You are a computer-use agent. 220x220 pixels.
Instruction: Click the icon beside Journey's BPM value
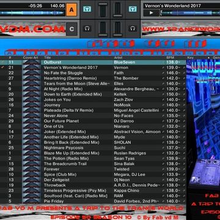point(163,105)
